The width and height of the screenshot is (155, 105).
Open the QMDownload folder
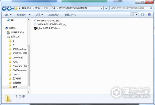[20, 70]
